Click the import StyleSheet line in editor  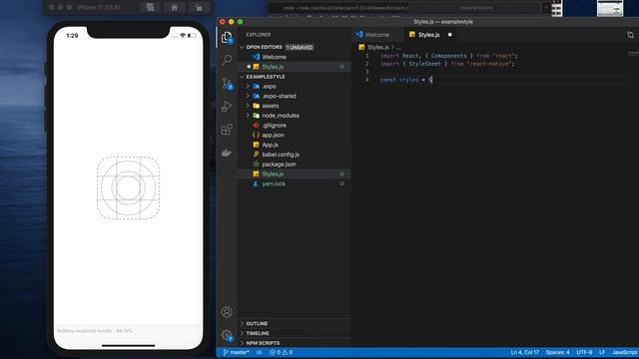tap(447, 64)
